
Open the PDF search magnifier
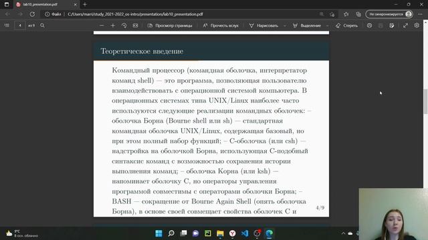click(x=42, y=25)
